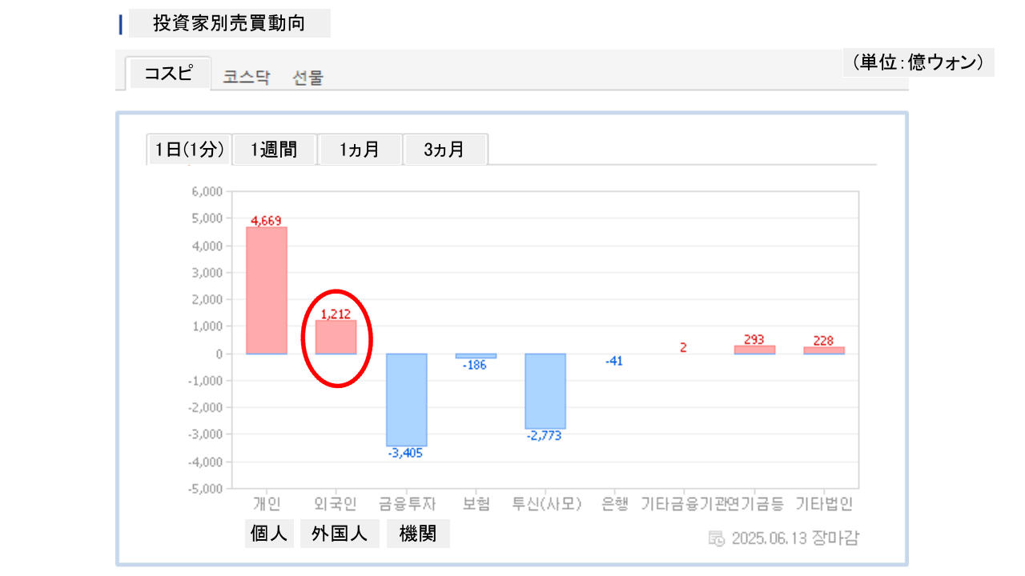This screenshot has width=1025, height=576.
Task: Choose the 1ヵ月 period tab
Action: [360, 150]
